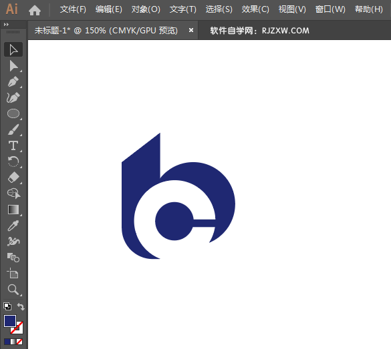Select the Gradient tool
Viewport: 391px width, 349px height.
tap(13, 210)
